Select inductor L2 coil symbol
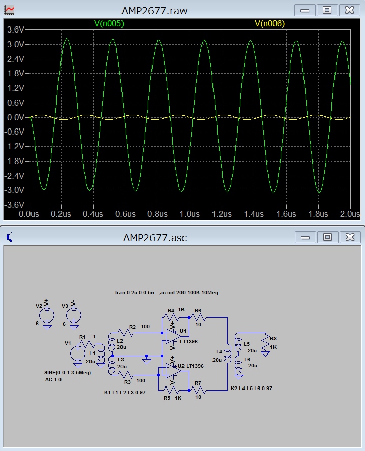 click(111, 342)
